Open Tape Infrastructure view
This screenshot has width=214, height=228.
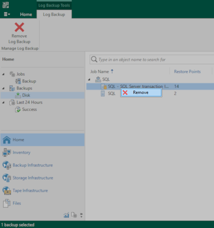42,191
